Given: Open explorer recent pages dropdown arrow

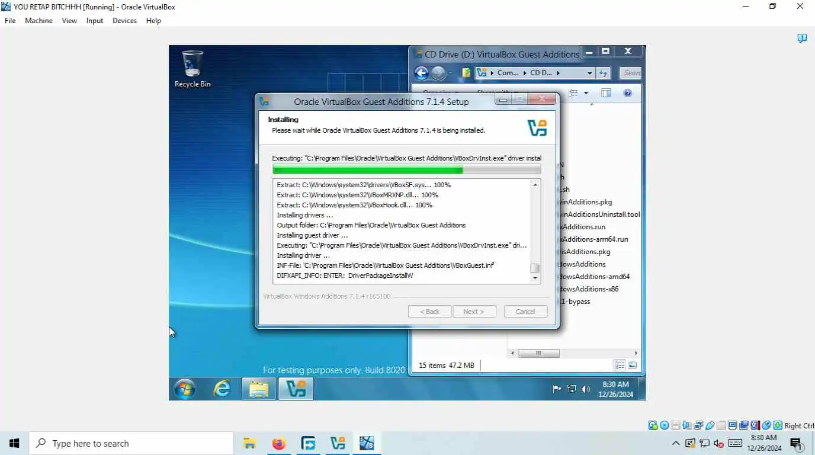Looking at the screenshot, I should tap(450, 73).
